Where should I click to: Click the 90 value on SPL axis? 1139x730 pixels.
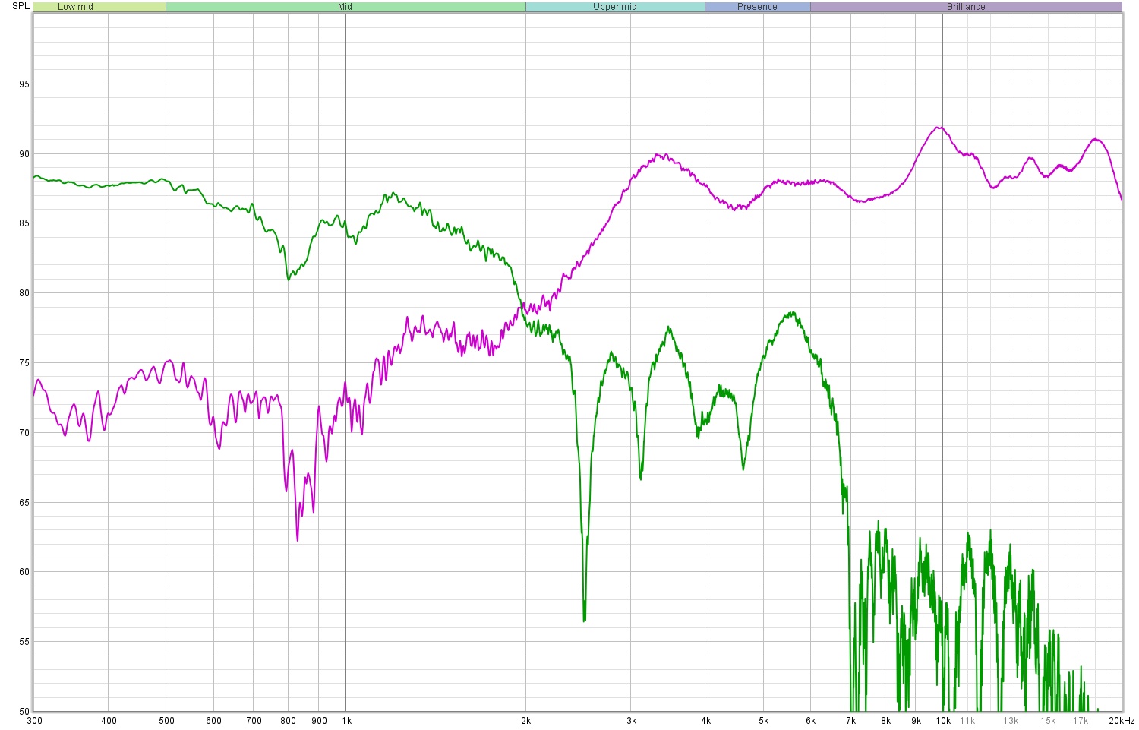(x=24, y=154)
